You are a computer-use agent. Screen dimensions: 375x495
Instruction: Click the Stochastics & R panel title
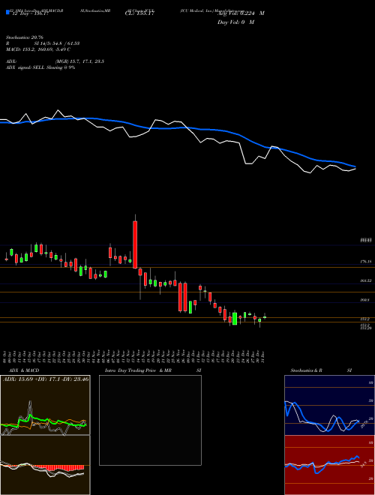point(306,370)
